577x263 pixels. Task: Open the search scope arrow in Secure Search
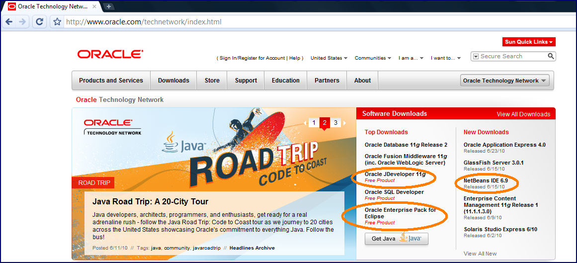pos(476,56)
